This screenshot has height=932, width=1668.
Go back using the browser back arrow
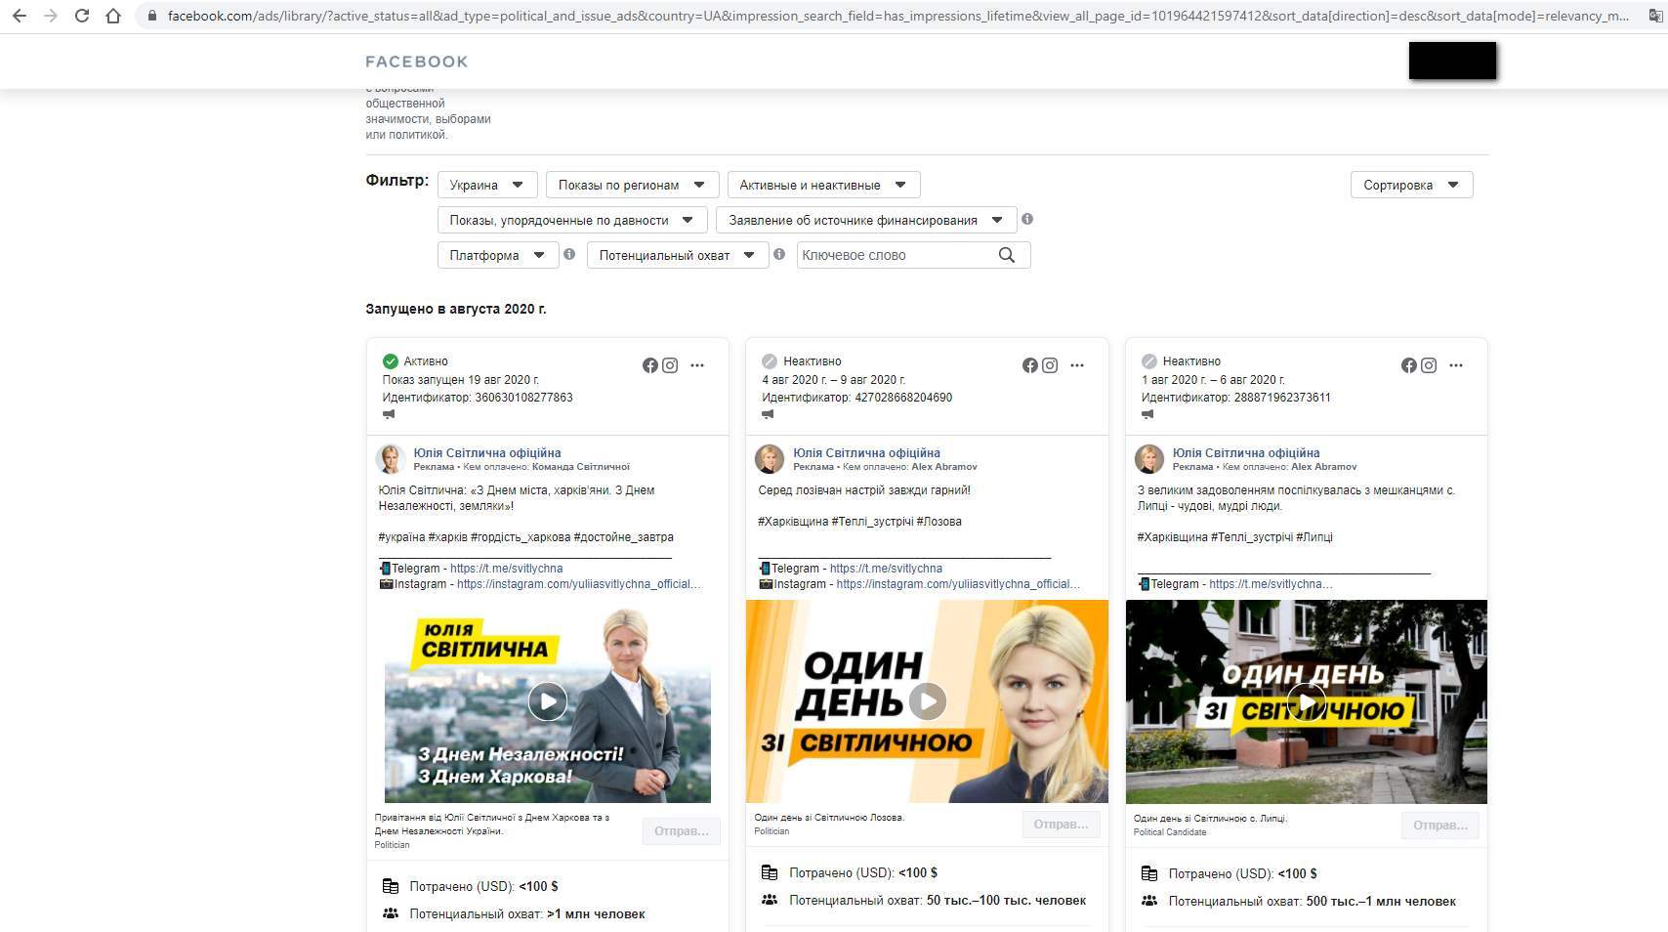pos(20,16)
